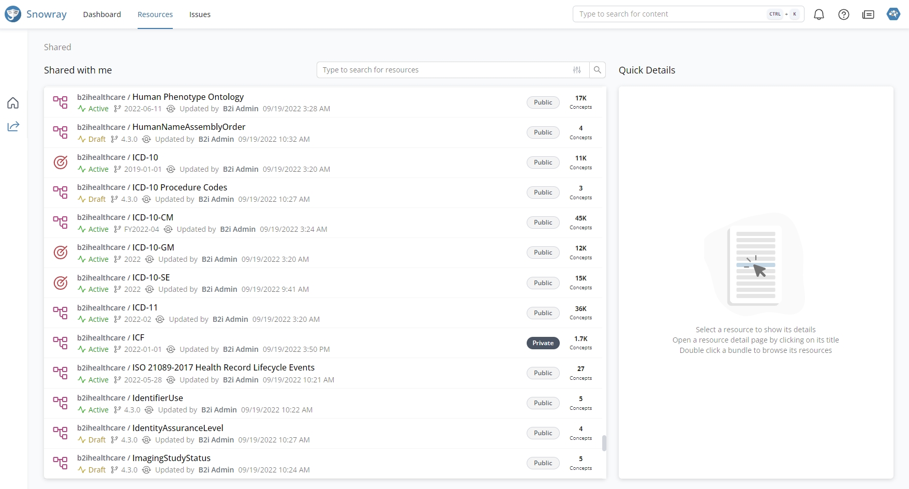Click the Snowray logo icon
The height and width of the screenshot is (489, 909).
tap(13, 14)
